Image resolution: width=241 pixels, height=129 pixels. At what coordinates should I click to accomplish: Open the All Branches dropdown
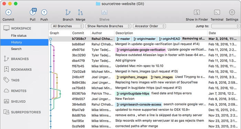[x=67, y=26]
